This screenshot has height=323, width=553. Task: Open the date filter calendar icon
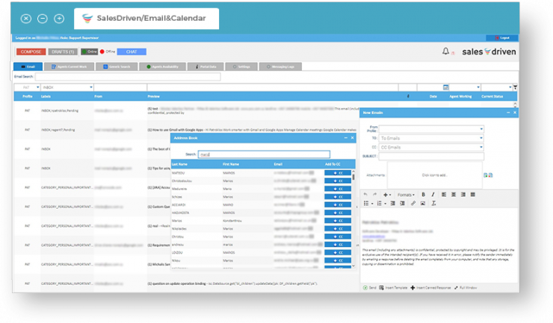coord(446,87)
